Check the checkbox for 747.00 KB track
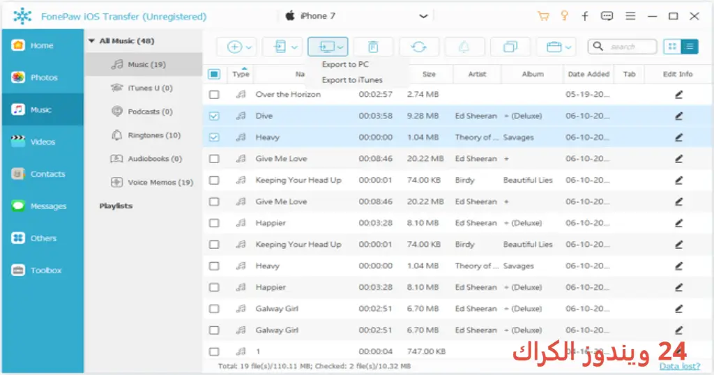Image resolution: width=714 pixels, height=375 pixels. pyautogui.click(x=214, y=351)
